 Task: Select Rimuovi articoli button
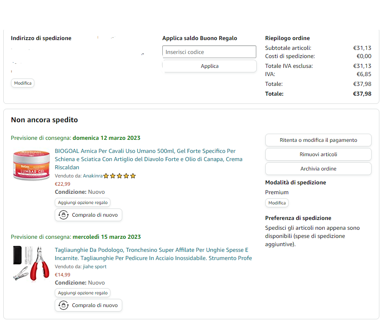tap(318, 155)
